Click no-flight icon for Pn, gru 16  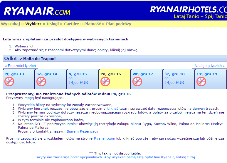click(x=105, y=81)
